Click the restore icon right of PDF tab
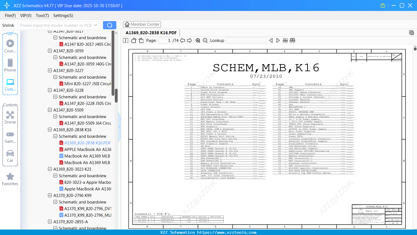 pyautogui.click(x=412, y=33)
